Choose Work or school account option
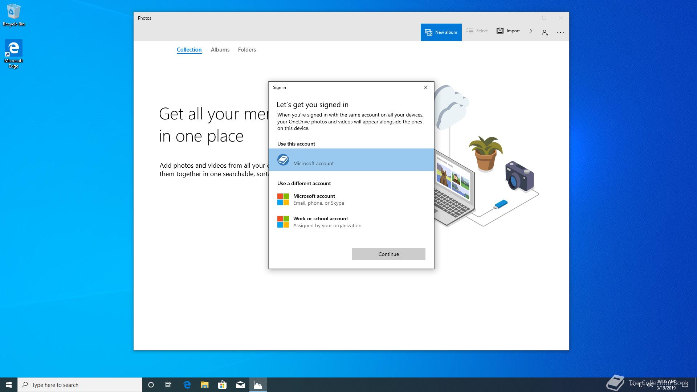697x392 pixels. coord(321,222)
